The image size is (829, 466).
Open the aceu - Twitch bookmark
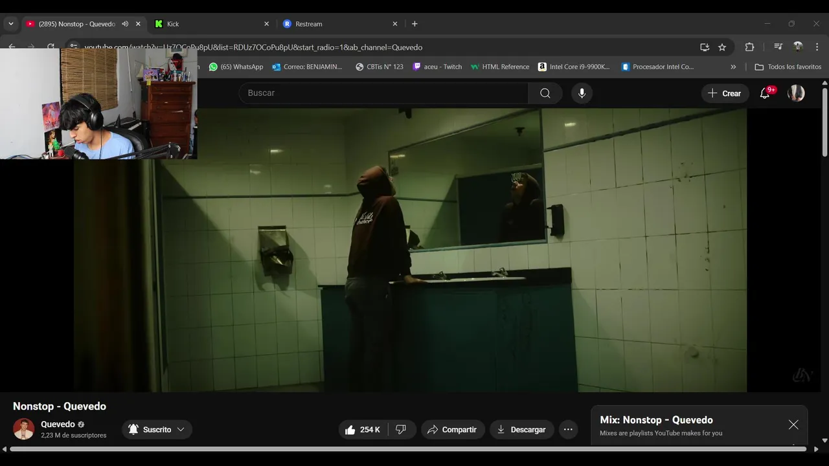(438, 67)
